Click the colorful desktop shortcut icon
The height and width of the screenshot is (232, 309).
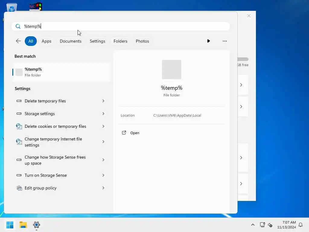[36, 7]
